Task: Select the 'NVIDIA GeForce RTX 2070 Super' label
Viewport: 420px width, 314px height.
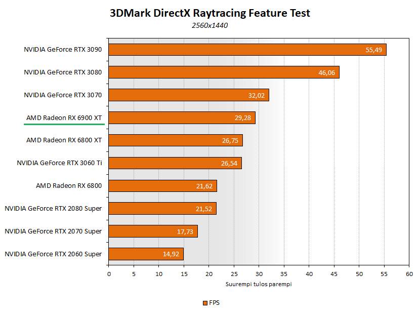Action: click(x=53, y=231)
